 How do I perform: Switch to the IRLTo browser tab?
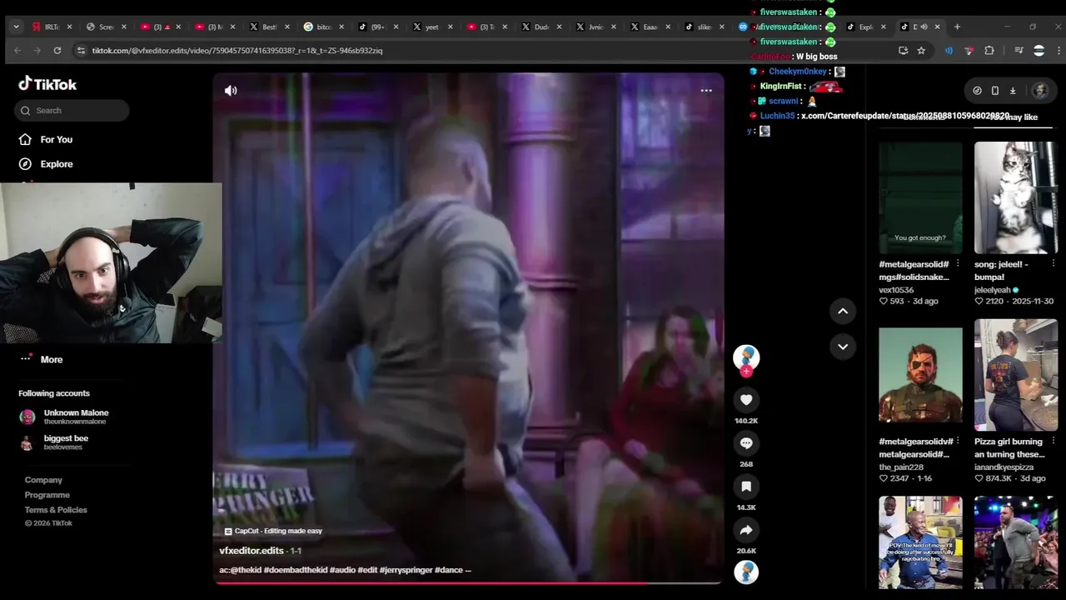tap(52, 27)
